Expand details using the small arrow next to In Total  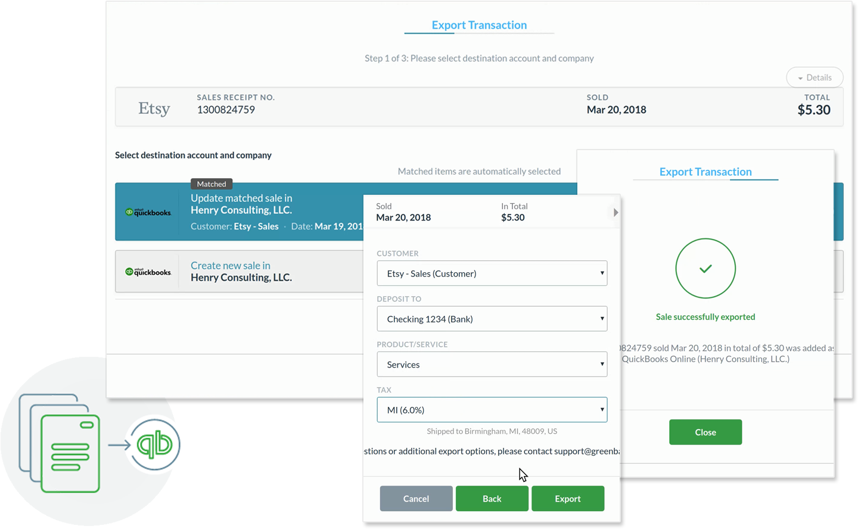click(614, 212)
